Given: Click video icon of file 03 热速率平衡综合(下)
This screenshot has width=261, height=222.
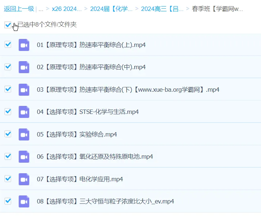Looking at the screenshot, I should (x=24, y=90).
